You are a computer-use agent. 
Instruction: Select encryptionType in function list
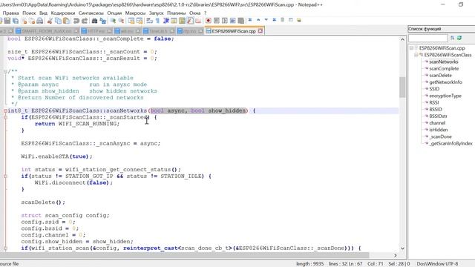445,96
